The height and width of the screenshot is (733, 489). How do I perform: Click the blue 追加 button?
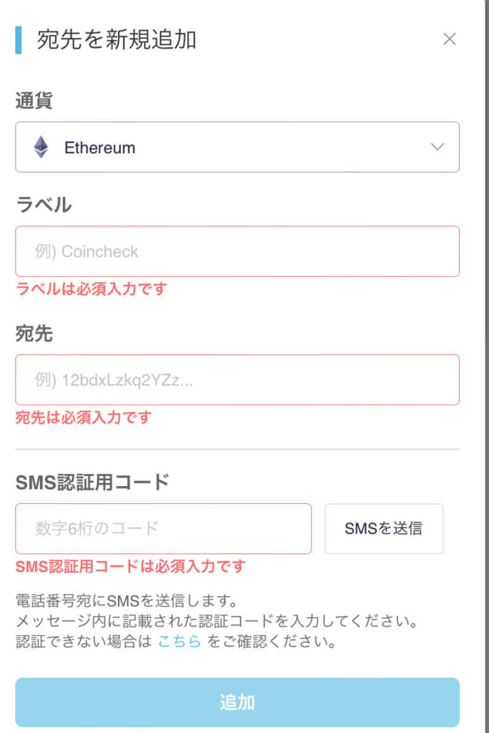click(x=237, y=702)
